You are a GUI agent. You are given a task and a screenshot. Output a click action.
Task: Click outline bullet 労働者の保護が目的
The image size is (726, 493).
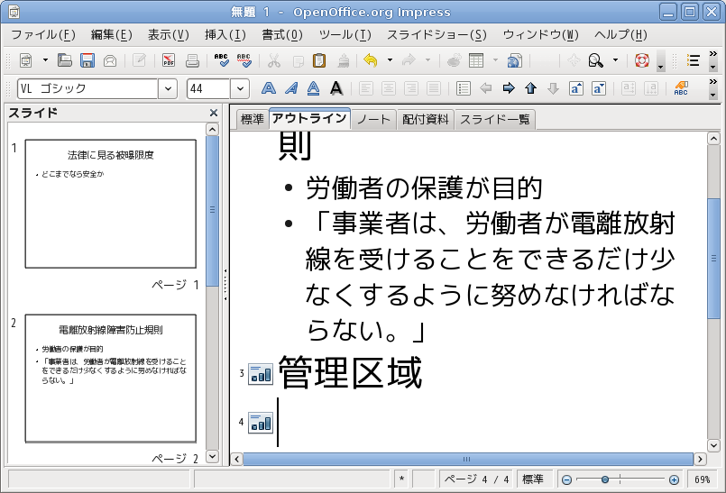424,188
